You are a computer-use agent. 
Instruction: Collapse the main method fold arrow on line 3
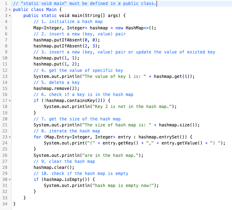tap(9, 16)
